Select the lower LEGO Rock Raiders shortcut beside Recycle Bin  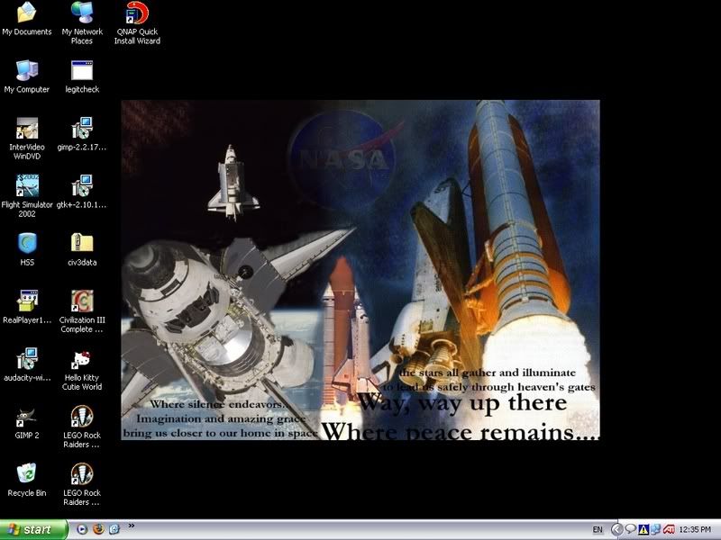(x=82, y=485)
